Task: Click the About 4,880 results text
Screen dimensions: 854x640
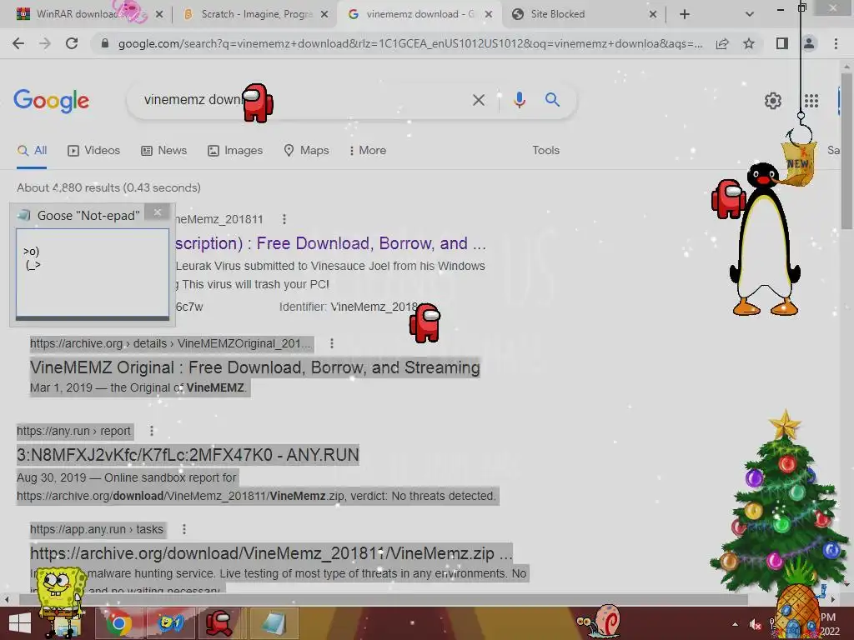Action: 108,187
